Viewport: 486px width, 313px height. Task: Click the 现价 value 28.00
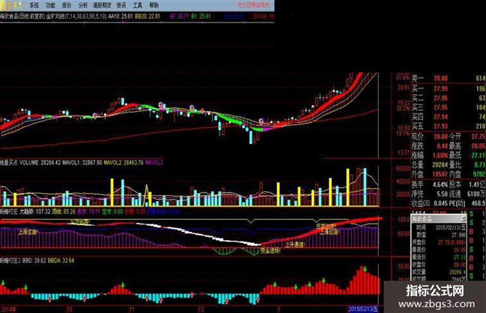point(440,136)
